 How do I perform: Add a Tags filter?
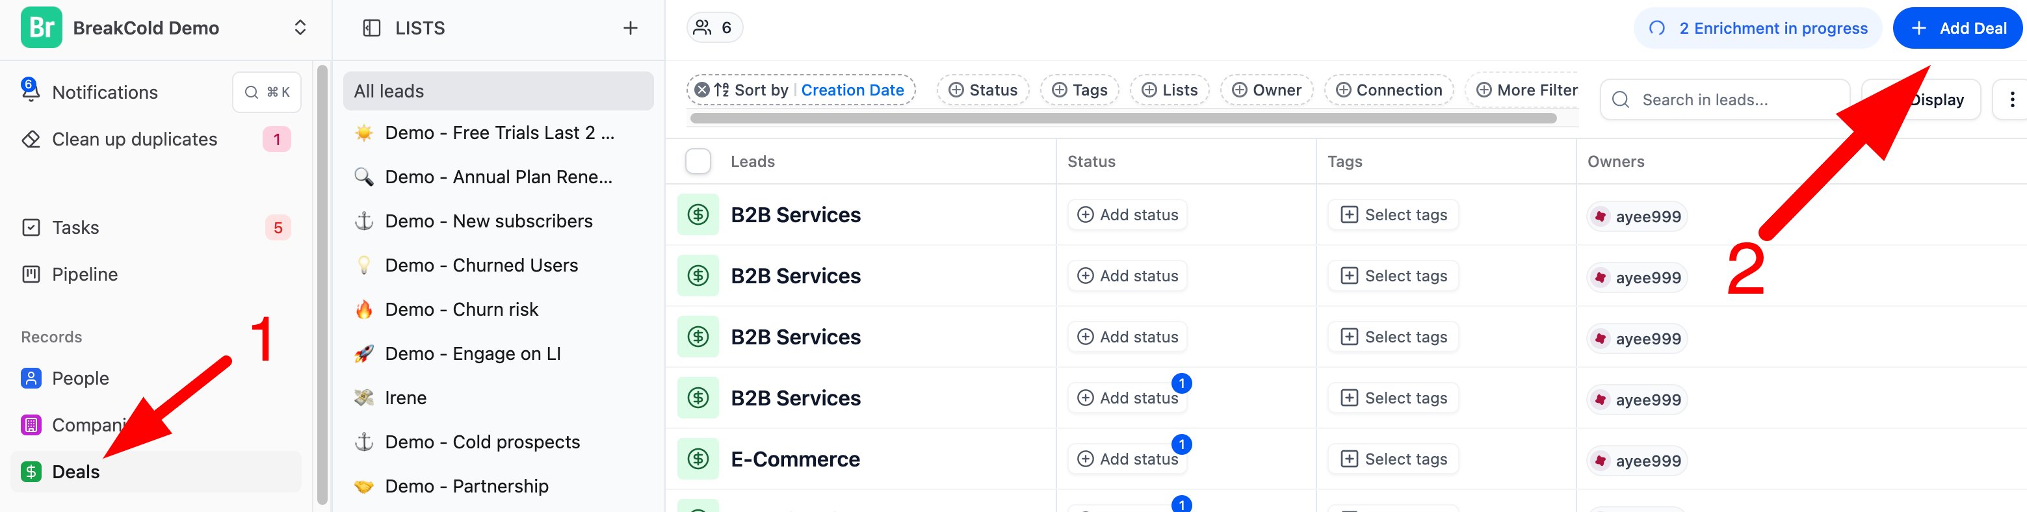pyautogui.click(x=1080, y=90)
